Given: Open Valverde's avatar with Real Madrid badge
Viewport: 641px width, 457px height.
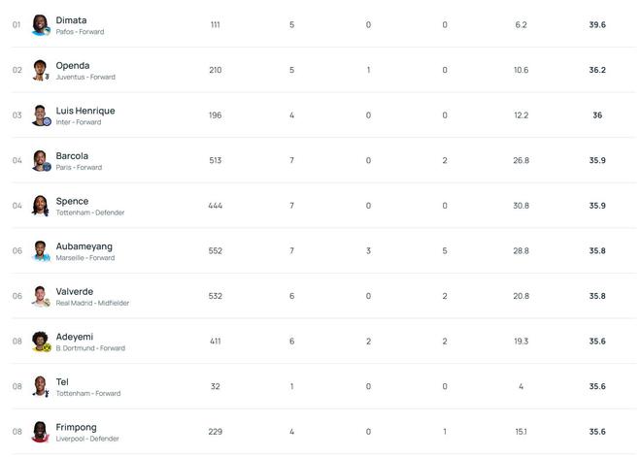Looking at the screenshot, I should 40,296.
